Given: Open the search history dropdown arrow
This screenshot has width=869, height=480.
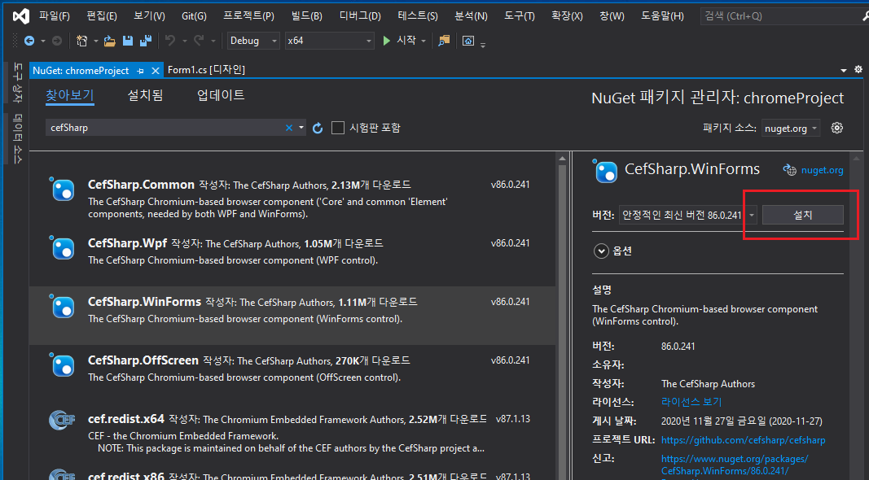Looking at the screenshot, I should click(x=301, y=128).
